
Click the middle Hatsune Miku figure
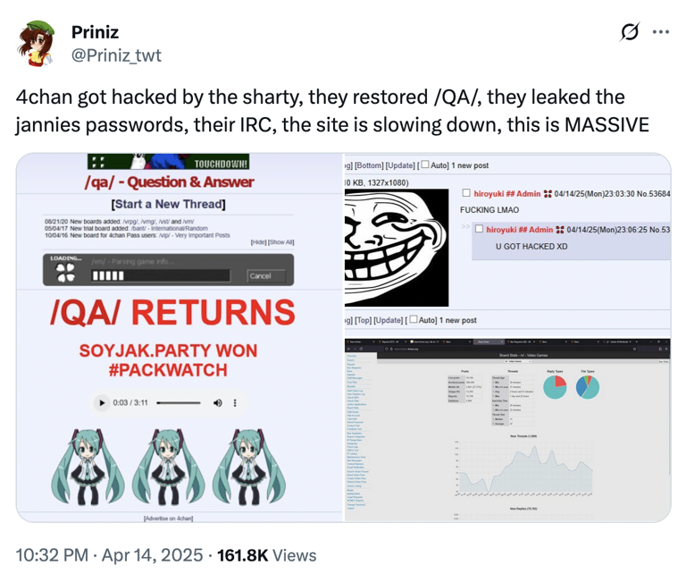169,464
